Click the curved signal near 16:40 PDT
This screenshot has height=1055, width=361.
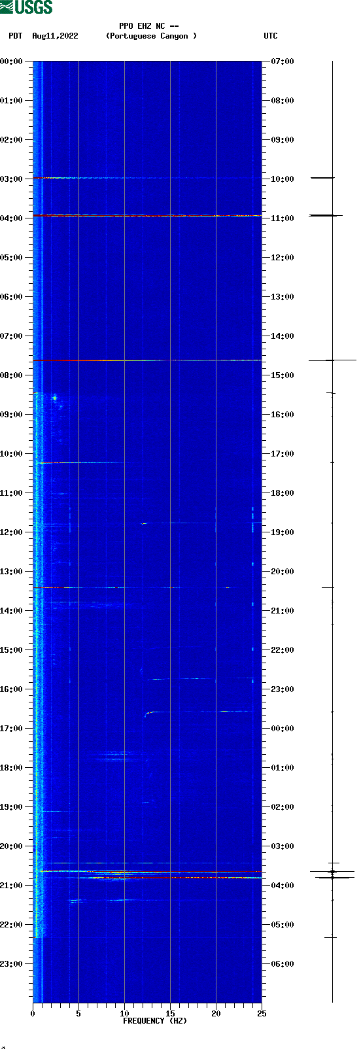198,712
